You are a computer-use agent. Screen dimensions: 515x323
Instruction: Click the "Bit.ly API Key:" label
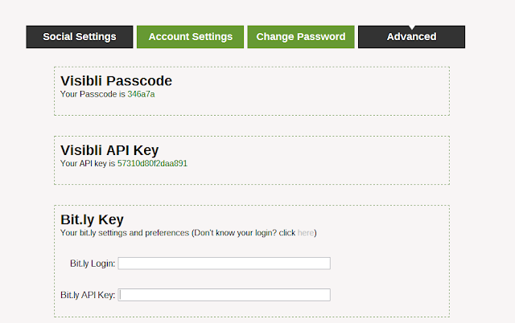pyautogui.click(x=88, y=295)
